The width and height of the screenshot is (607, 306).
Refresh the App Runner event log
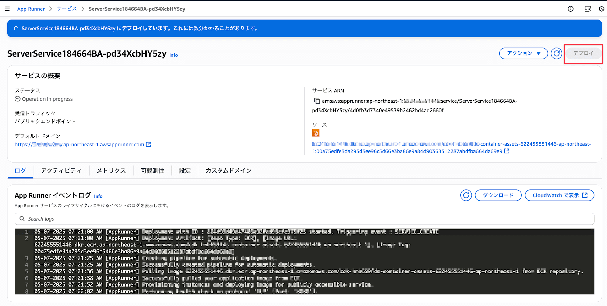(x=466, y=195)
